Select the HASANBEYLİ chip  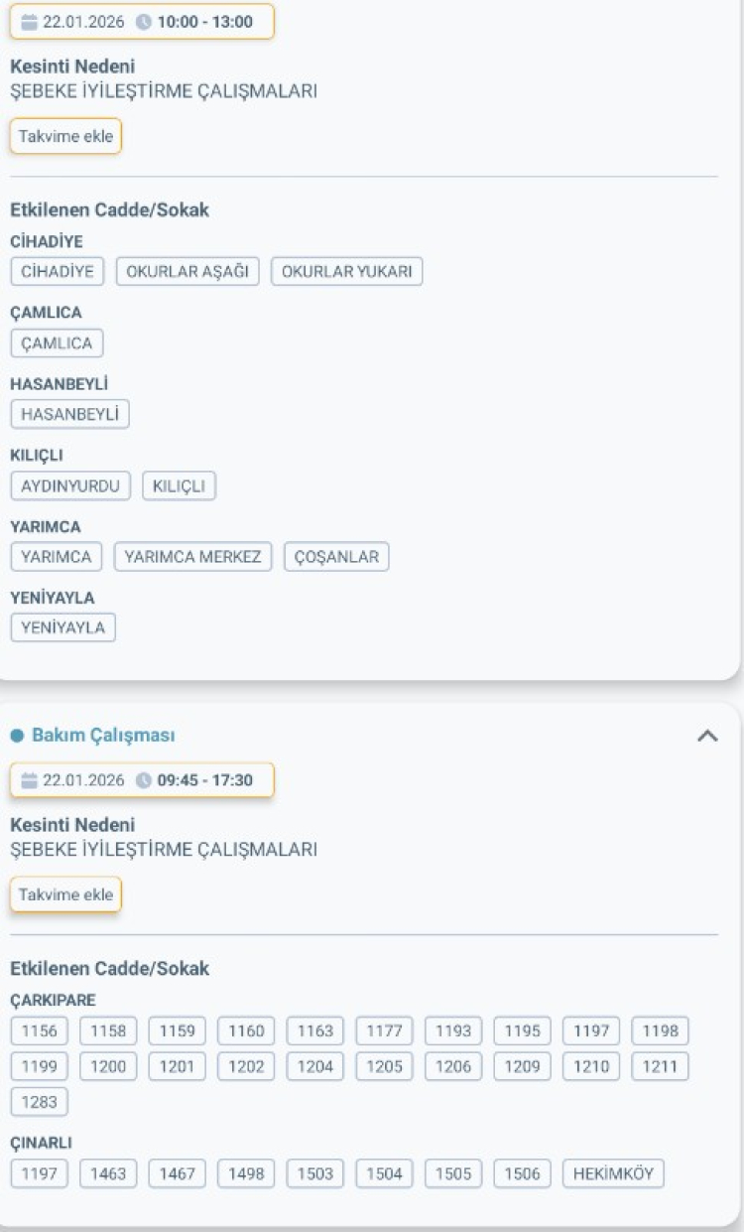(x=69, y=414)
